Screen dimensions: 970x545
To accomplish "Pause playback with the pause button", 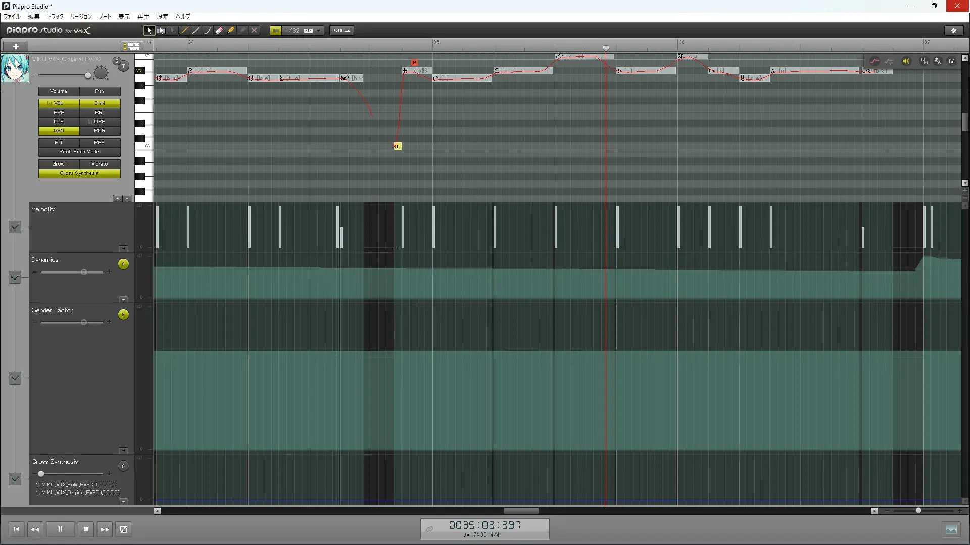I will click(60, 529).
